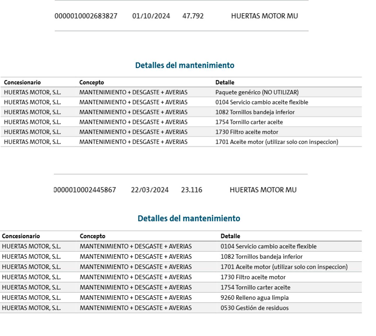
Task: Click the mileage value 23.116
Action: coord(192,190)
